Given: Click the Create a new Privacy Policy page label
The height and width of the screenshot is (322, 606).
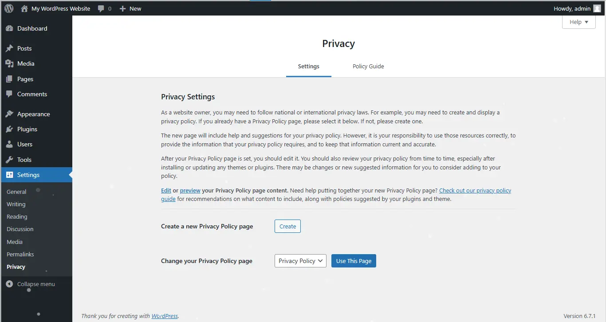Looking at the screenshot, I should [x=207, y=226].
